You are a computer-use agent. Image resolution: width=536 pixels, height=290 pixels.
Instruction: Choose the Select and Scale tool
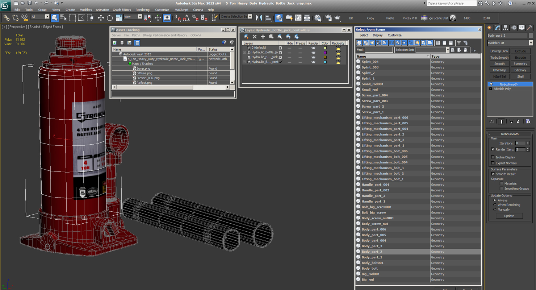click(119, 17)
